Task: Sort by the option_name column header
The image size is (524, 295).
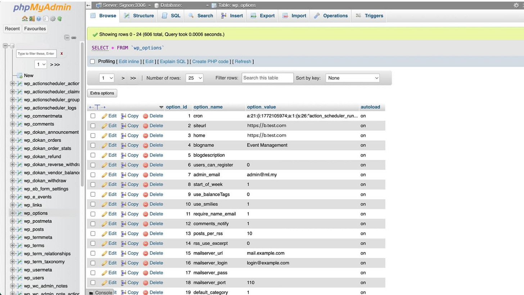Action: point(208,107)
